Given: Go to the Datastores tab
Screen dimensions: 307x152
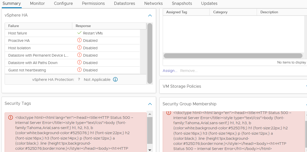Looking at the screenshot, I should 124,4.
